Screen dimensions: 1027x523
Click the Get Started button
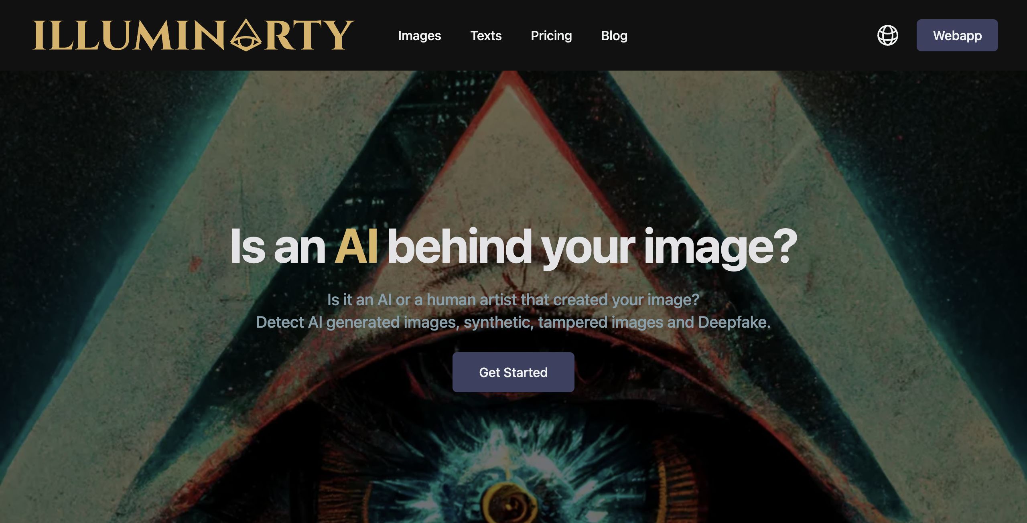click(513, 372)
